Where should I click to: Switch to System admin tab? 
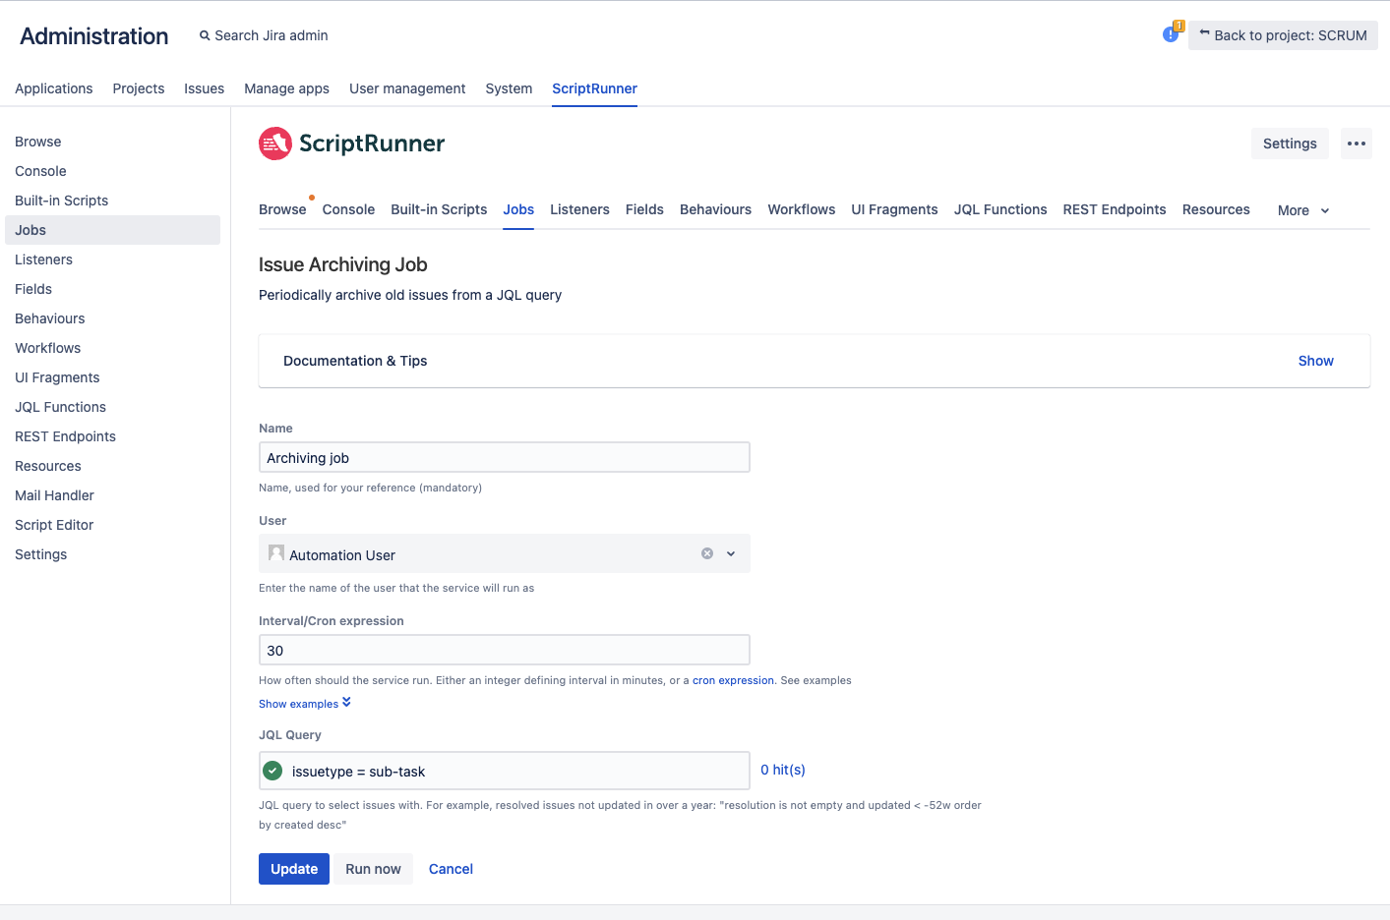[x=509, y=88]
